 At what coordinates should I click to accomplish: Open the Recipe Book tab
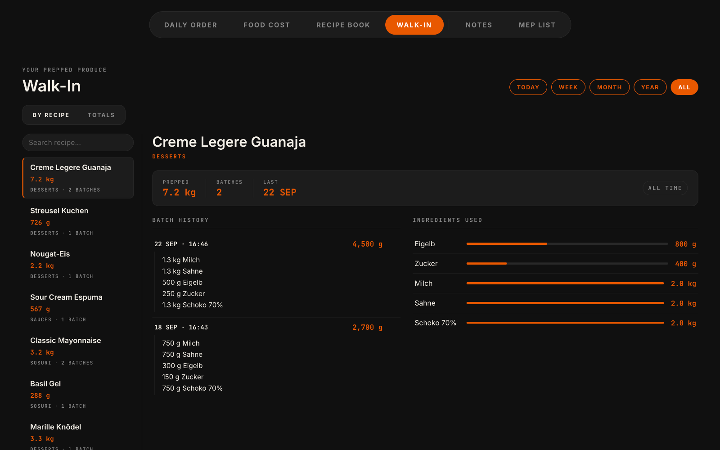click(343, 25)
